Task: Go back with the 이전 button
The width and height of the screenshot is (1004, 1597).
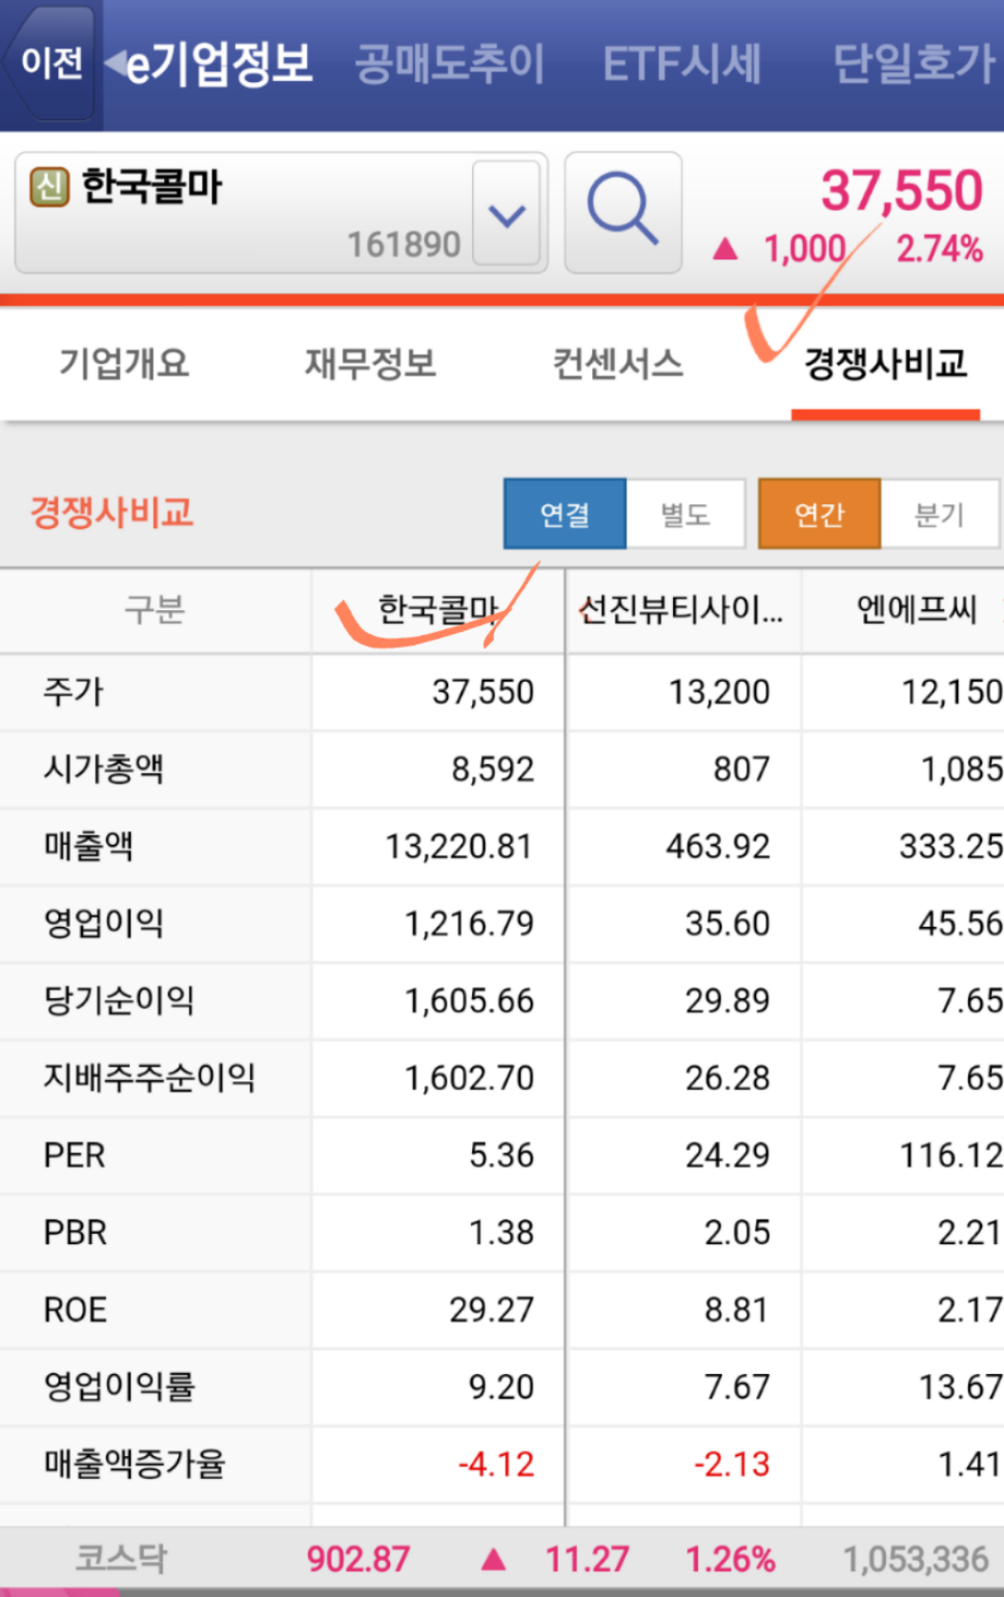Action: [51, 64]
